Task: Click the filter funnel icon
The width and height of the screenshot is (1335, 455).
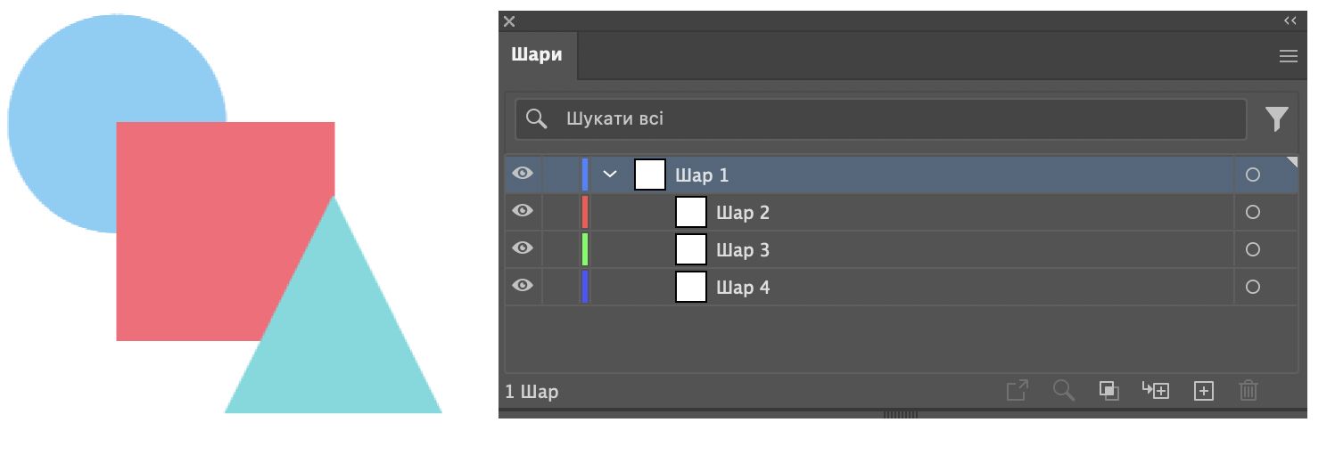Action: point(1276,118)
